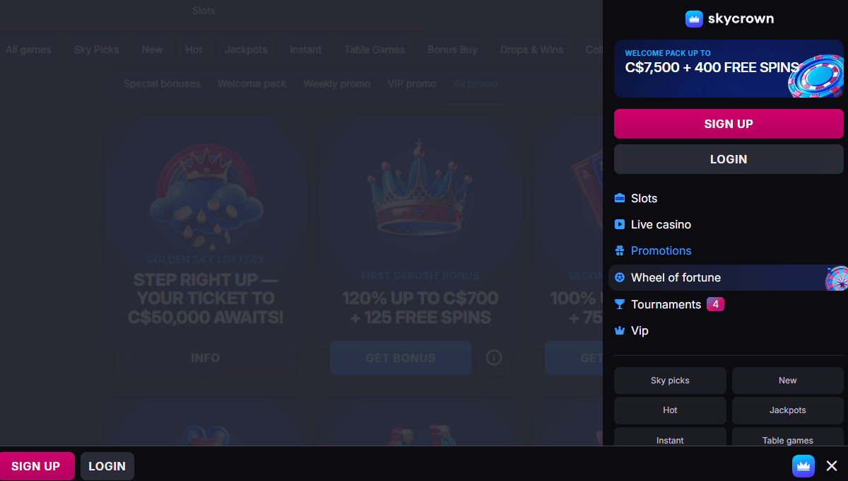Click the pink SIGN UP button in the sidebar
848x481 pixels.
click(729, 124)
